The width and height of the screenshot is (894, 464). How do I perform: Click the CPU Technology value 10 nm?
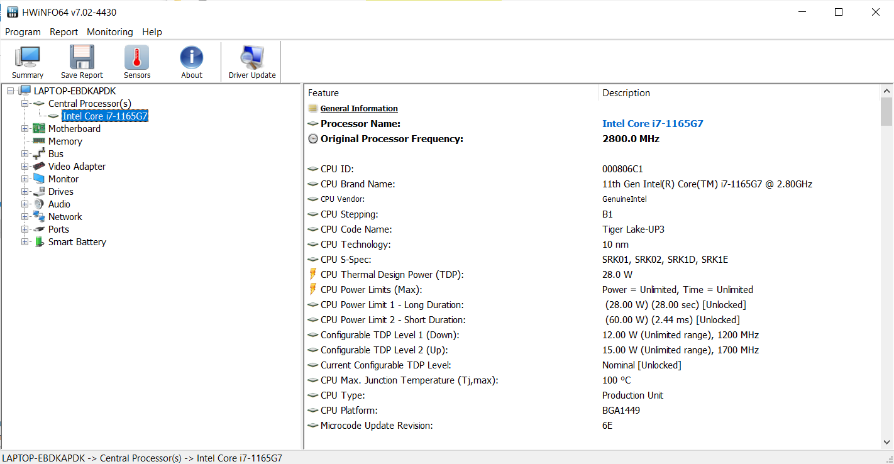point(615,245)
